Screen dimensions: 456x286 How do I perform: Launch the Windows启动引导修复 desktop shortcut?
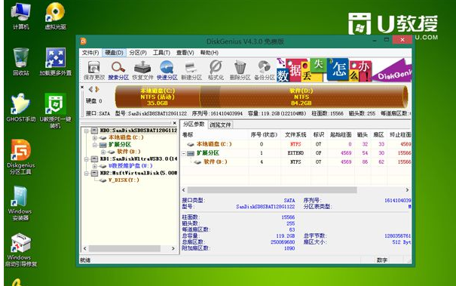[x=20, y=250]
